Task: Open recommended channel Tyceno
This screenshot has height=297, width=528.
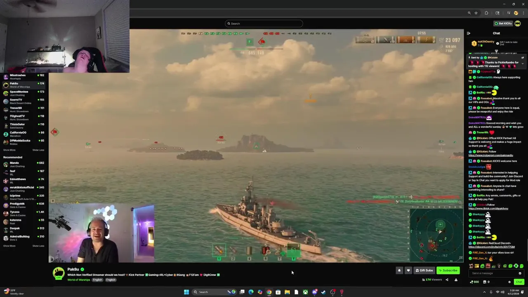Action: 24,213
